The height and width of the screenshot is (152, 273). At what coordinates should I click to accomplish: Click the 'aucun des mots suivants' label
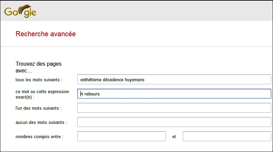(x=41, y=122)
